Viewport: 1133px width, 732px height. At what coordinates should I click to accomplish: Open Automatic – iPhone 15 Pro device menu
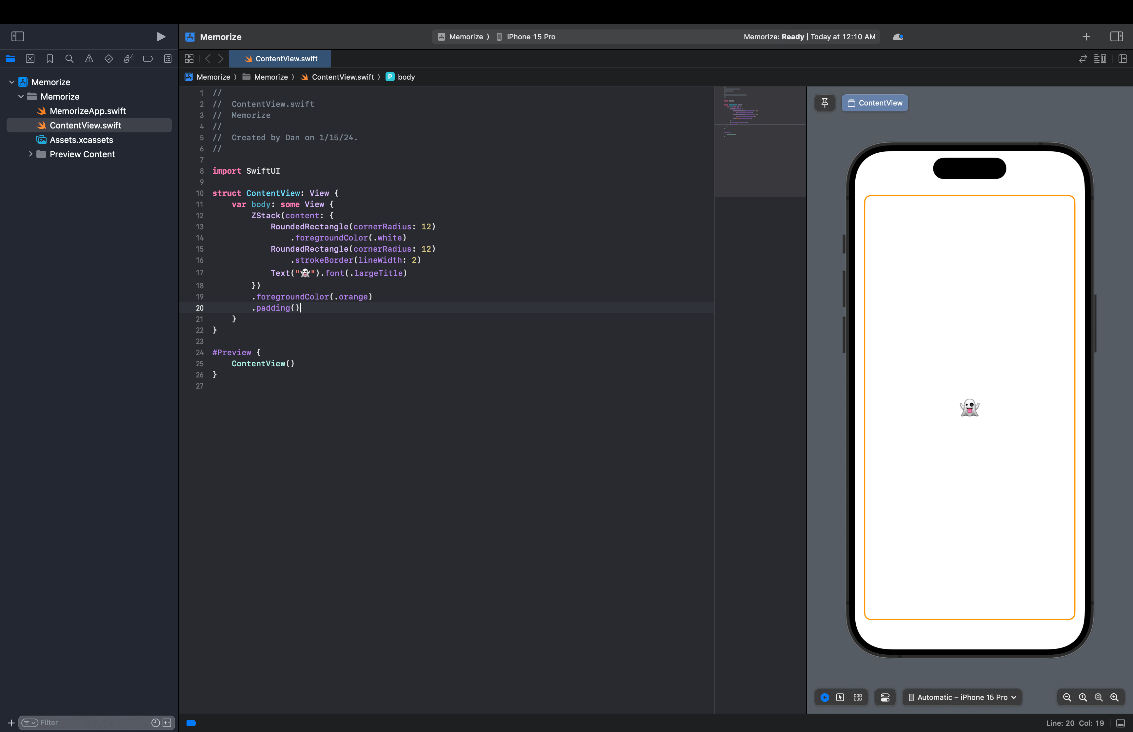click(x=962, y=697)
